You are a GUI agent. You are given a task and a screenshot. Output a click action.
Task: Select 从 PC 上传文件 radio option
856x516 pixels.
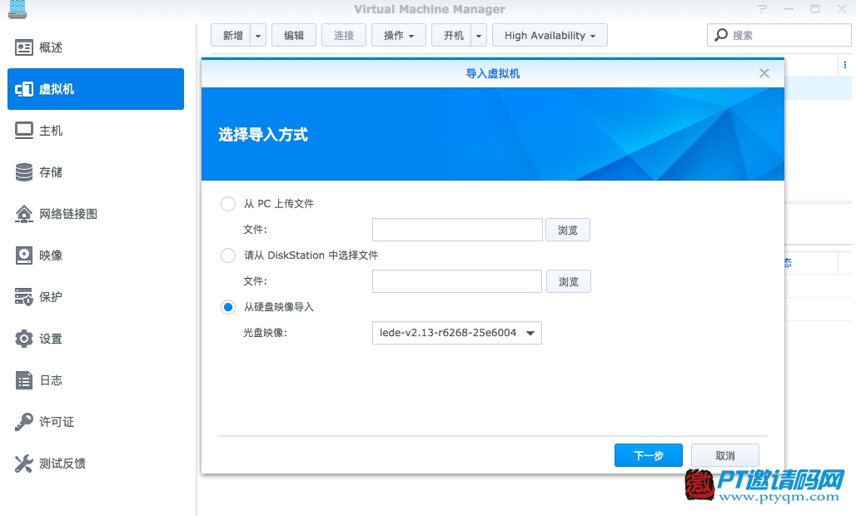pos(228,204)
